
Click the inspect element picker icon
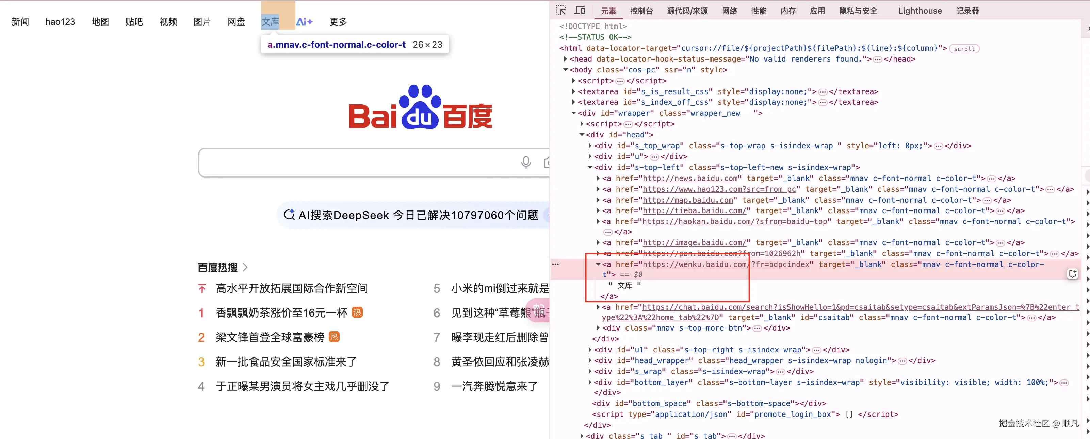(x=561, y=10)
